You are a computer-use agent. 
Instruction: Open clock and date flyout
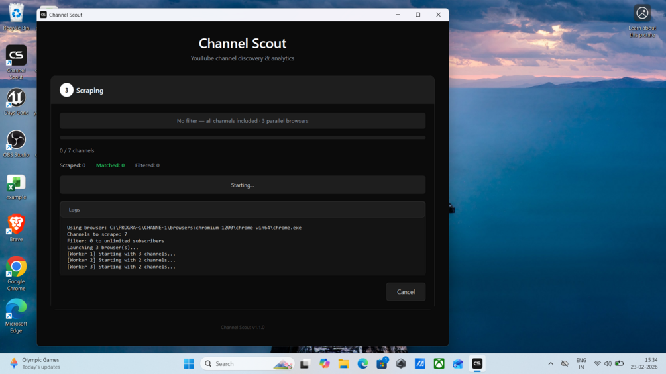(x=644, y=364)
